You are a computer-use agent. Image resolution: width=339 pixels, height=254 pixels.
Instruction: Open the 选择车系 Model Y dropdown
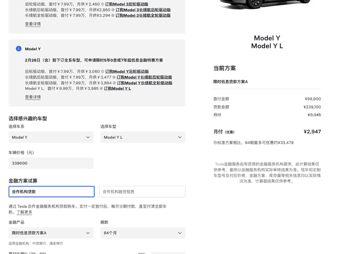tap(51, 137)
